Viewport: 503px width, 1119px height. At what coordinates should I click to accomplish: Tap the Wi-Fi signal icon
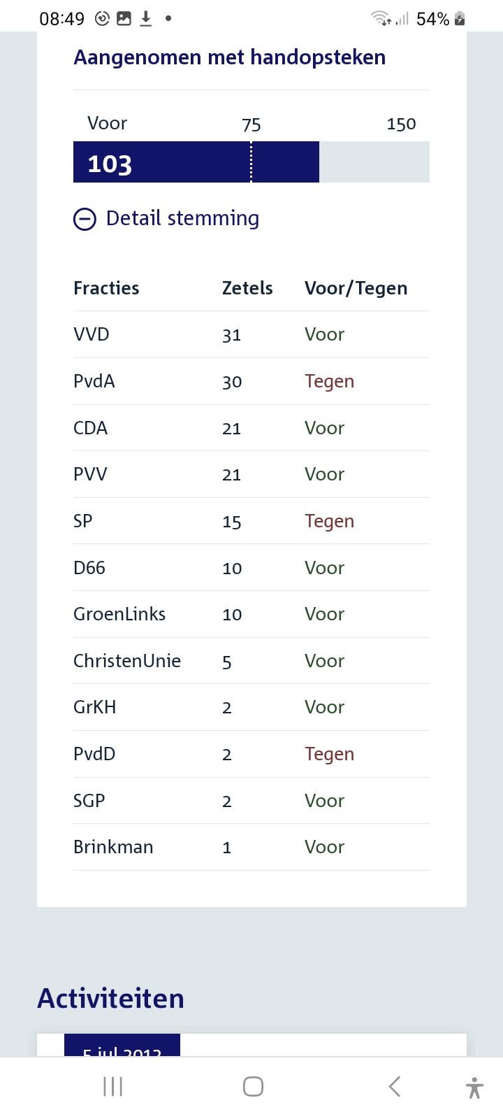tap(380, 19)
